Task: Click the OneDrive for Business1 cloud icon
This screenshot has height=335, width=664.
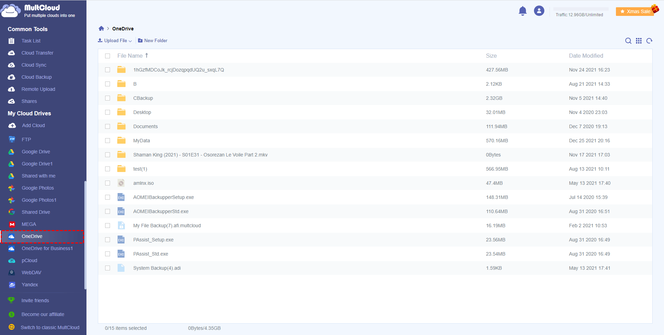Action: [x=11, y=249]
